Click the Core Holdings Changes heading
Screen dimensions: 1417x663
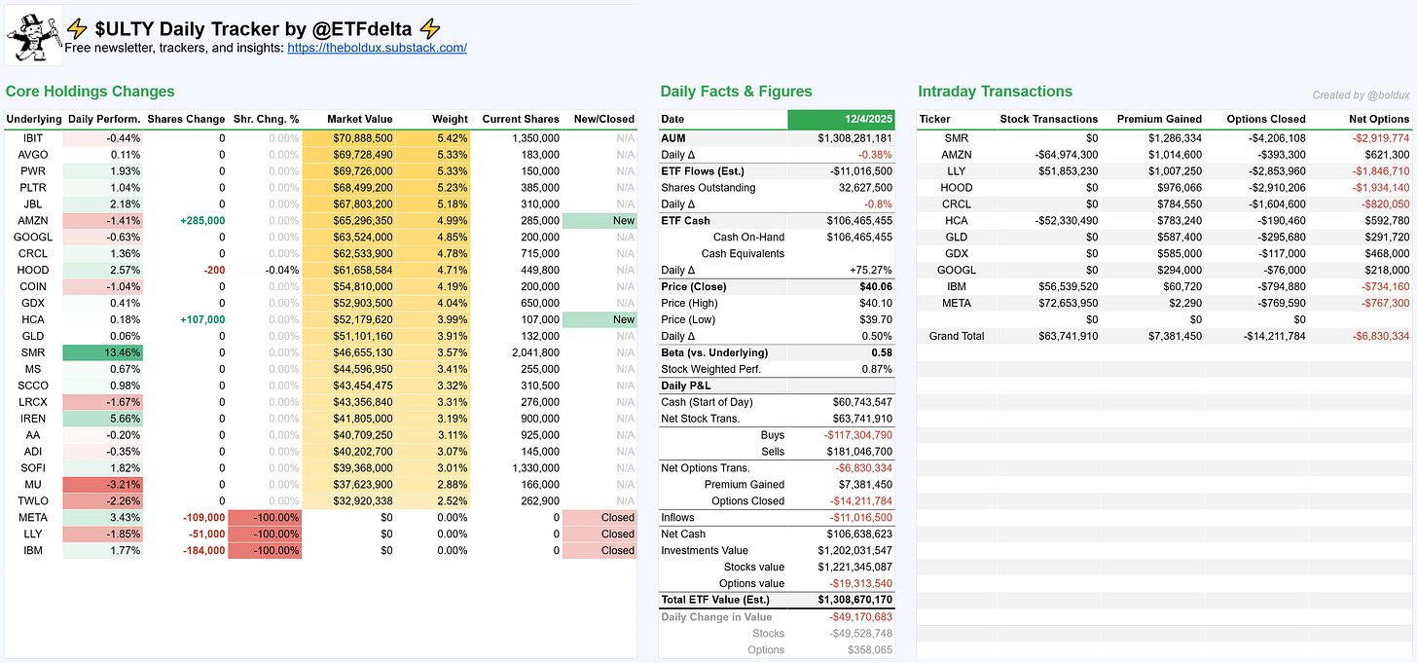(x=90, y=92)
